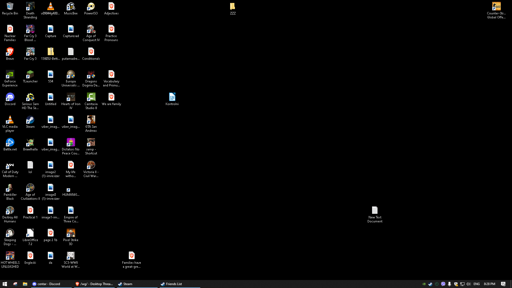Open the notification Action Center
This screenshot has height=288, width=512.
[503, 284]
